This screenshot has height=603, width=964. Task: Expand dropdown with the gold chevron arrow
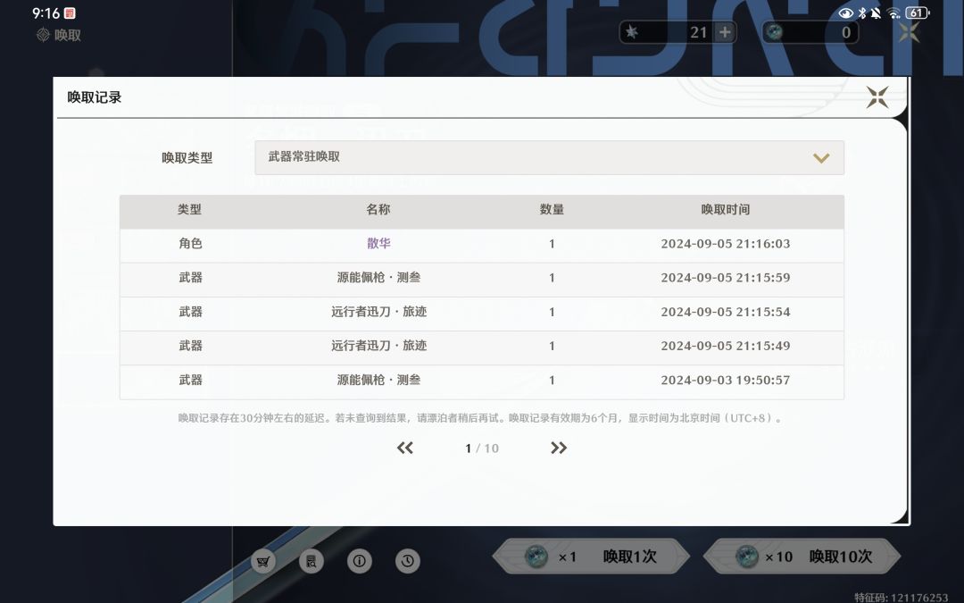click(821, 158)
